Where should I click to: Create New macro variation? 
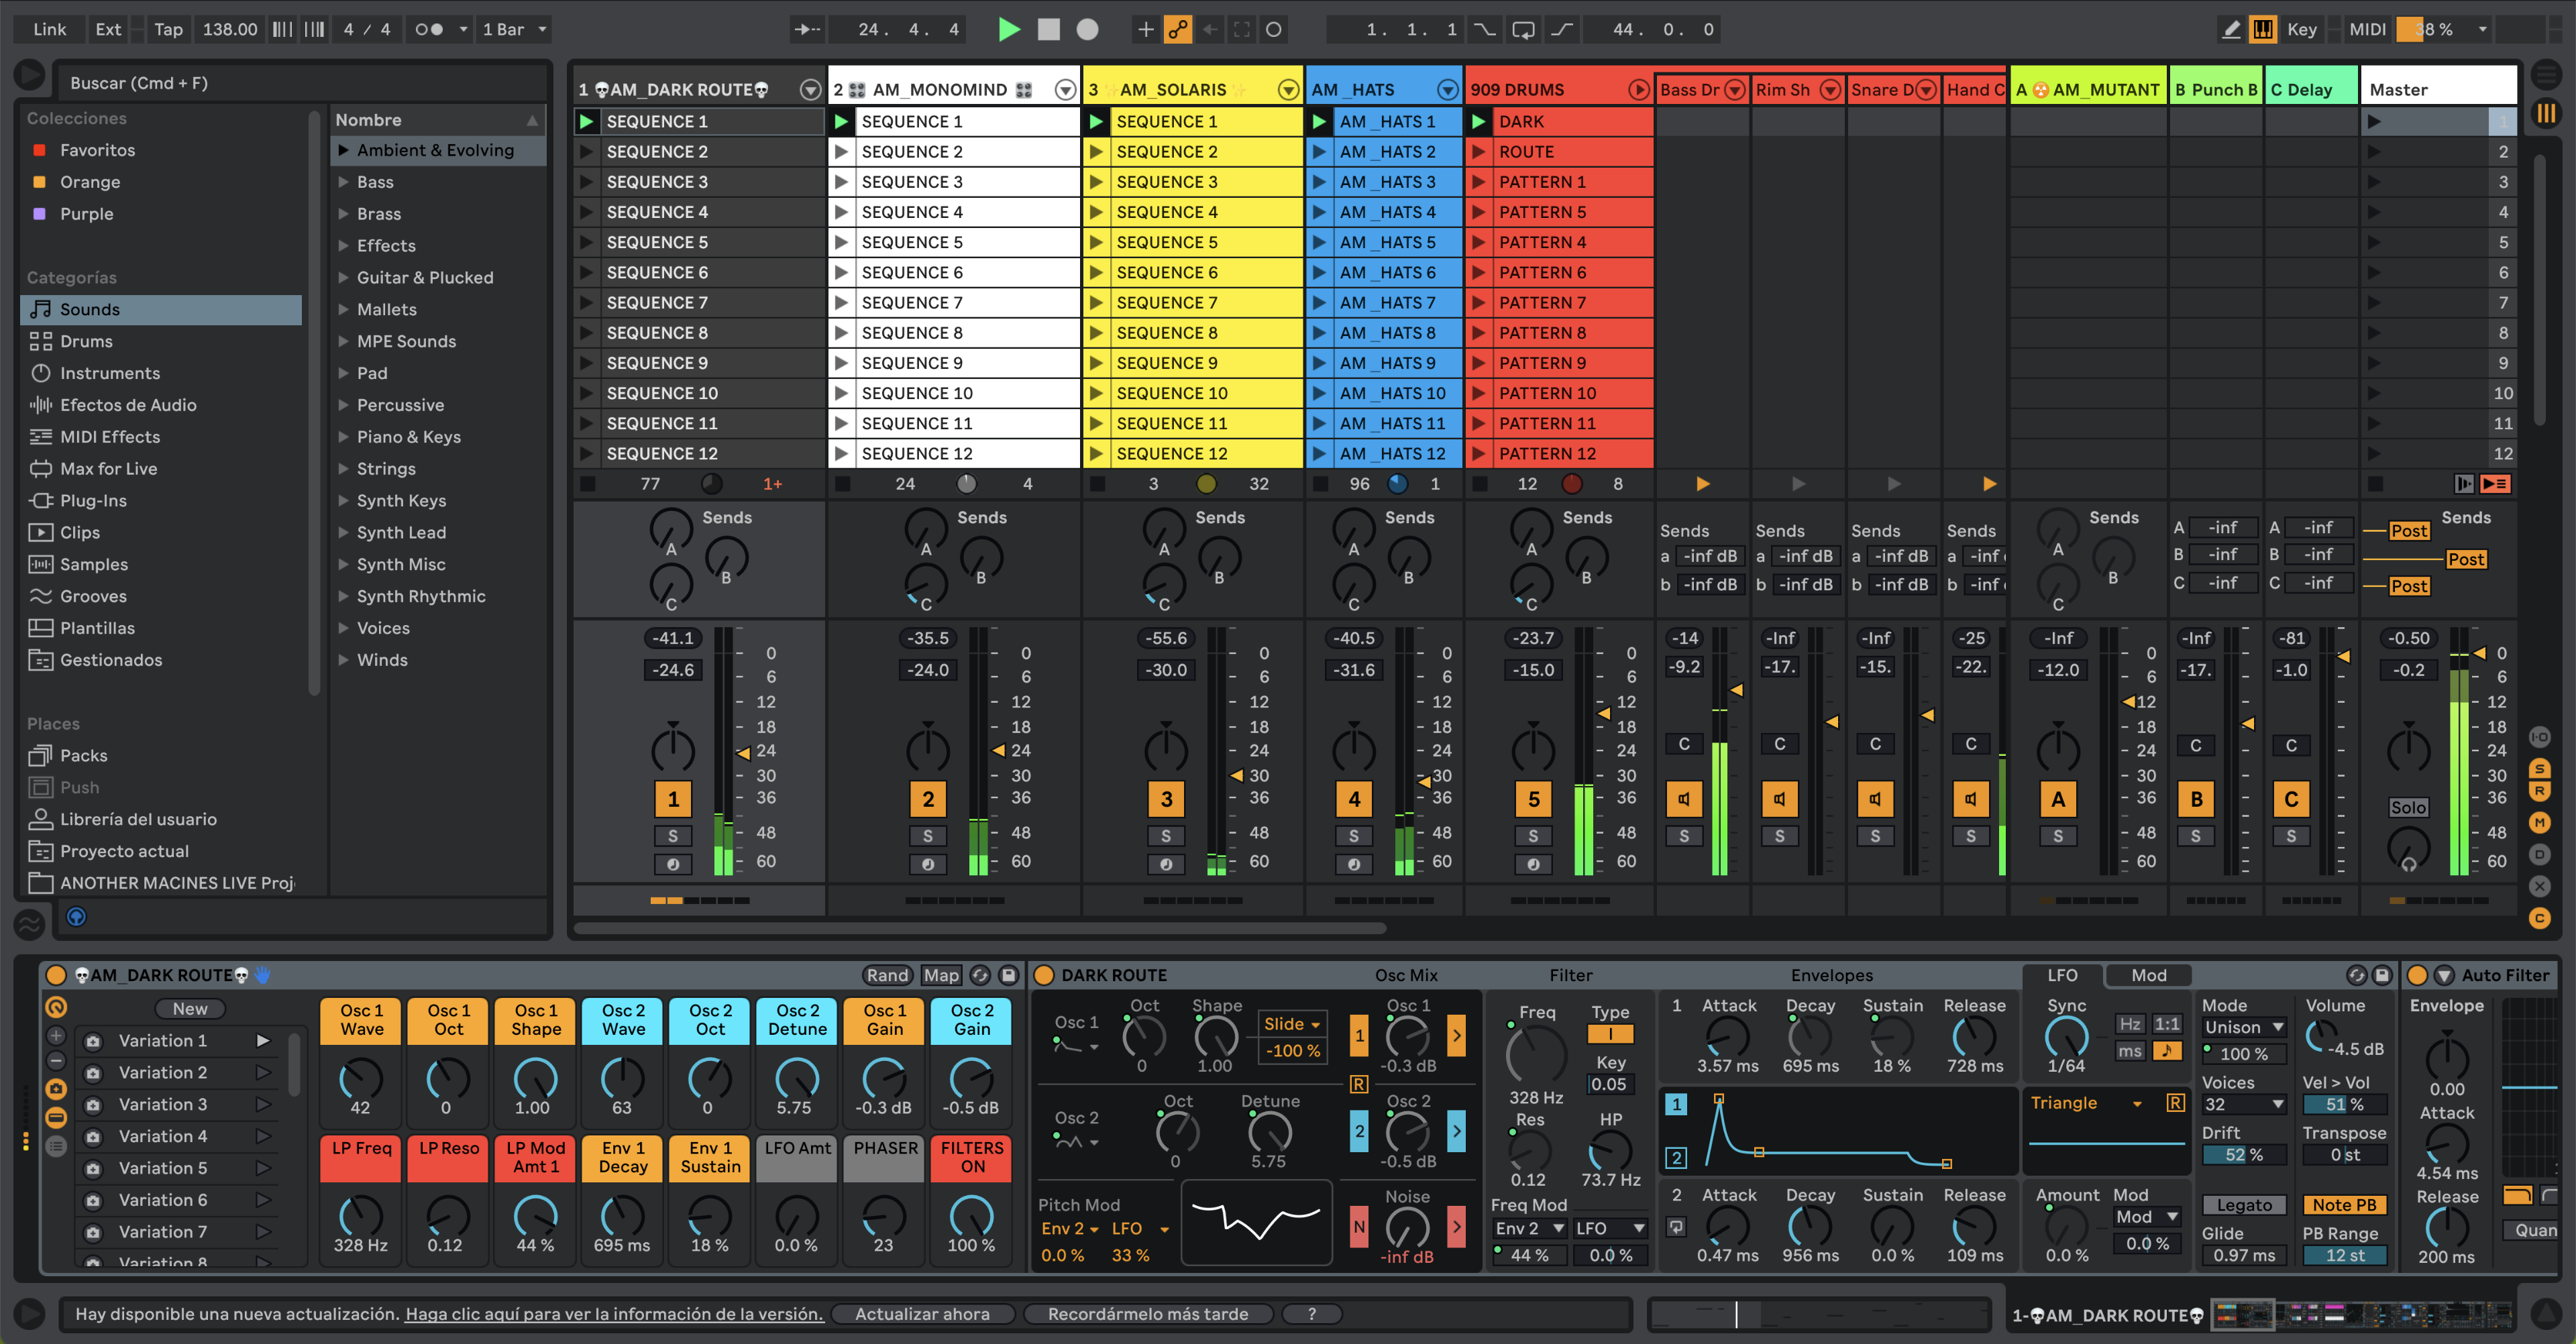[189, 1009]
